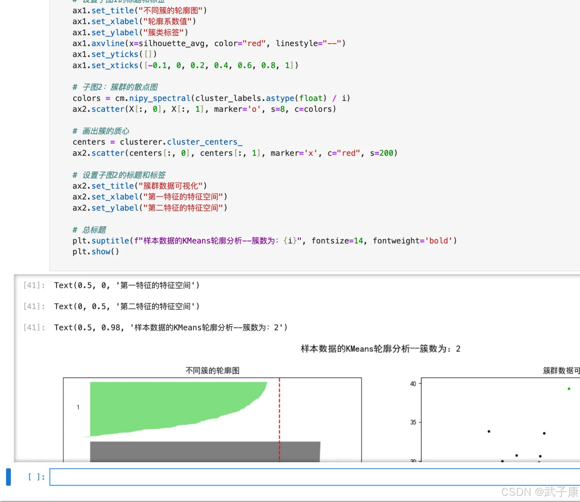
Task: Click the comment '# 设置子图2的标题和标签'
Action: [119, 175]
